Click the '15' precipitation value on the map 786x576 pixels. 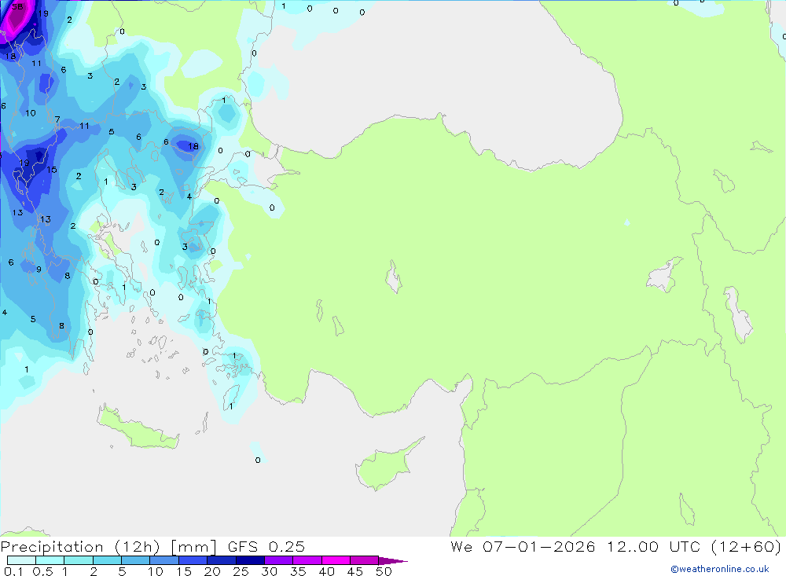click(52, 170)
